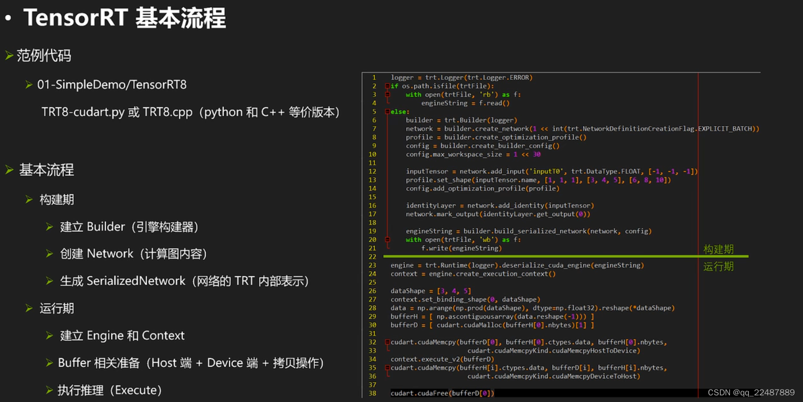803x402 pixels.
Task: Click 'cudaMemcpyHostToDevice' on line 33
Action: pyautogui.click(x=594, y=351)
